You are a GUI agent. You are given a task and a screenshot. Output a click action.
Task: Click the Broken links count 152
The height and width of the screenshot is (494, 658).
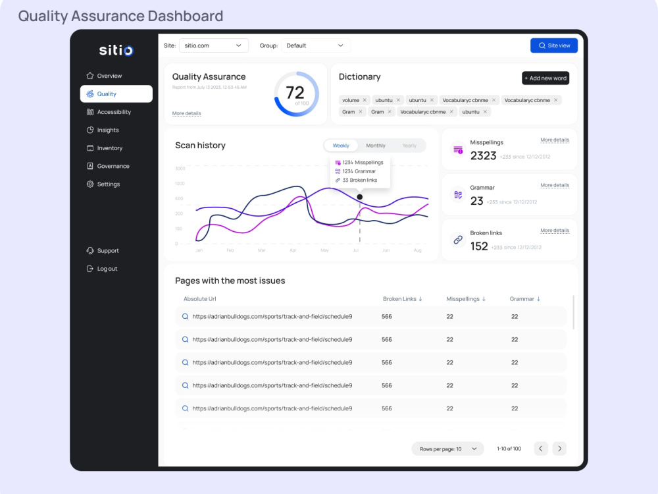[x=479, y=246]
